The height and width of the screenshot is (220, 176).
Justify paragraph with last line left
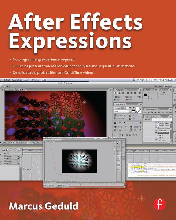128,93
